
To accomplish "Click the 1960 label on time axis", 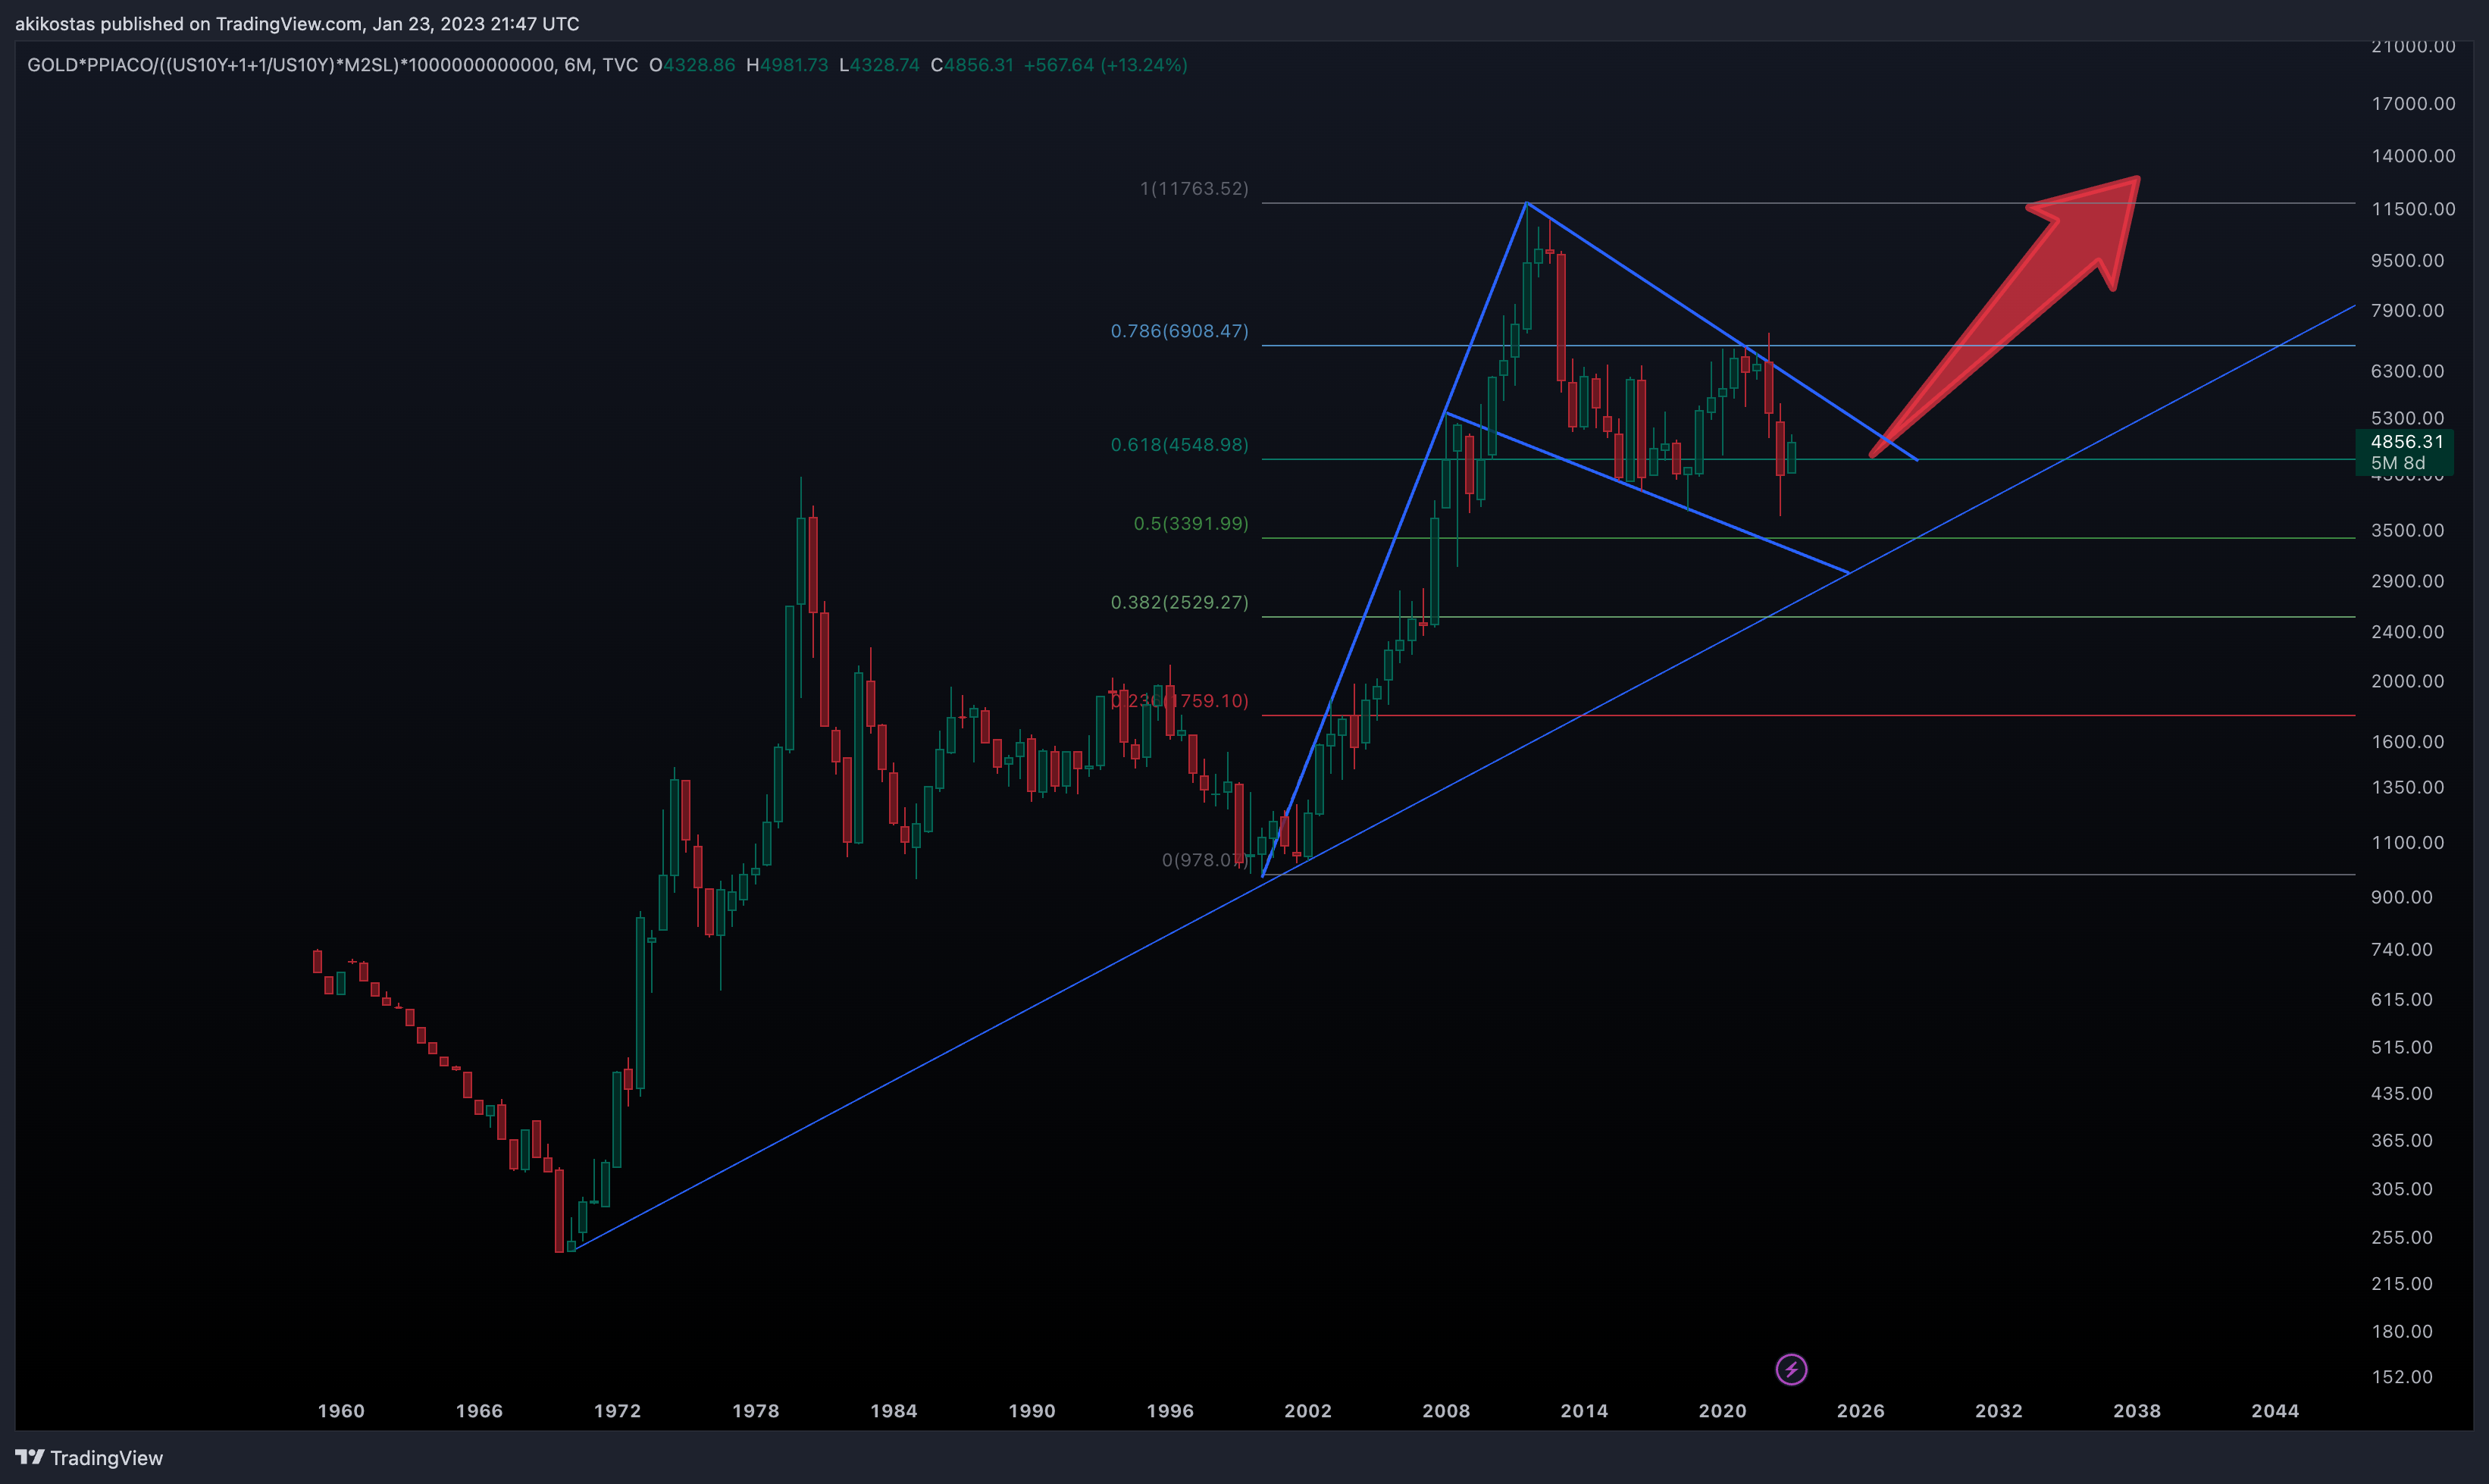I will [x=341, y=1411].
